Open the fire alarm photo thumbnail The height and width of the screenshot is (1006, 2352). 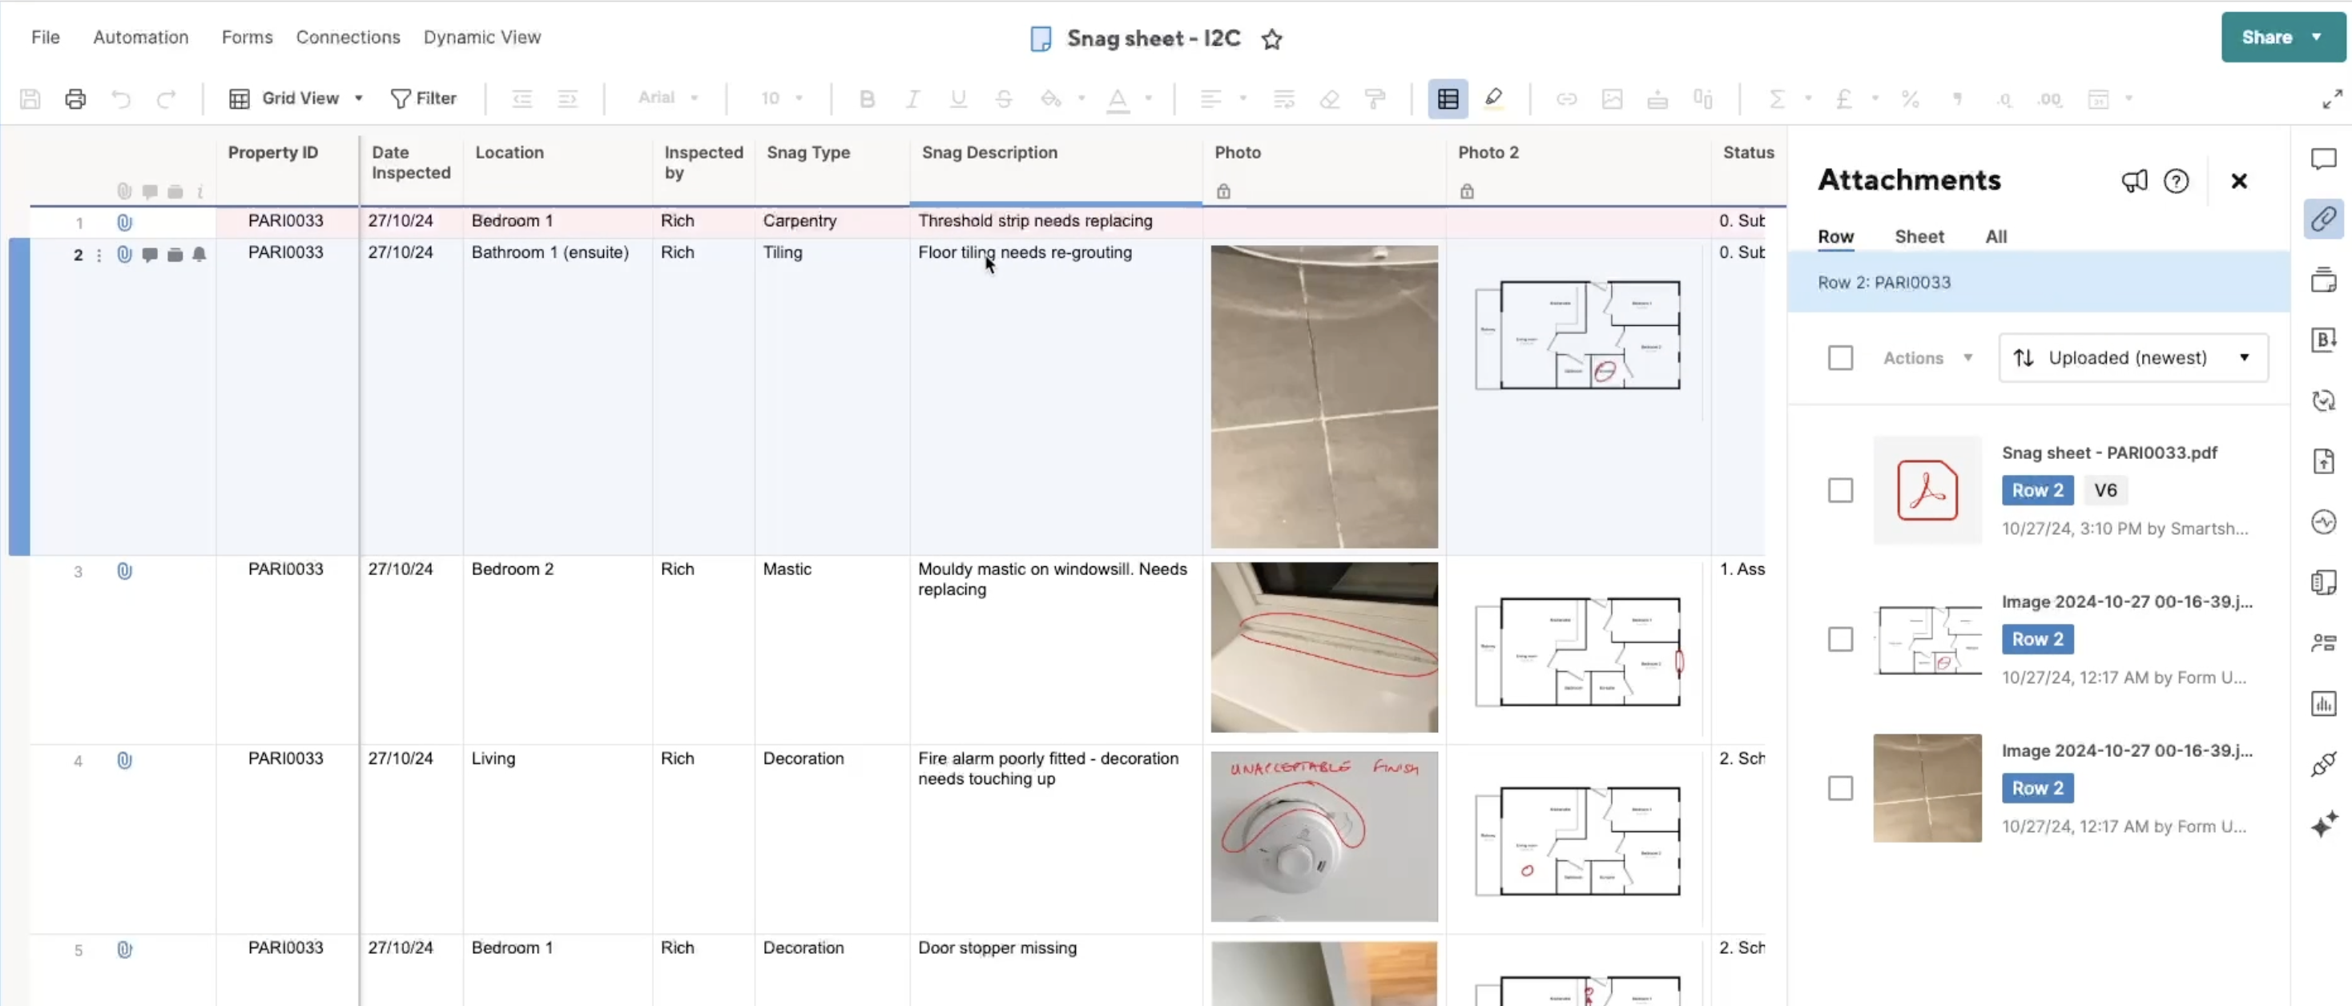tap(1324, 836)
